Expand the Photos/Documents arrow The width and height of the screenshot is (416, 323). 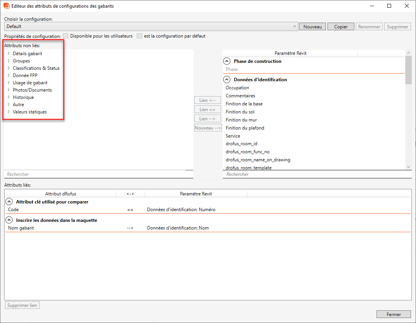click(9, 90)
